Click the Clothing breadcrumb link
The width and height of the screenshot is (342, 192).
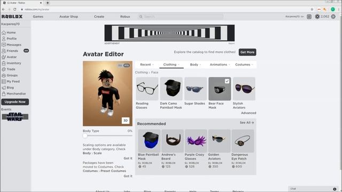pos(141,73)
